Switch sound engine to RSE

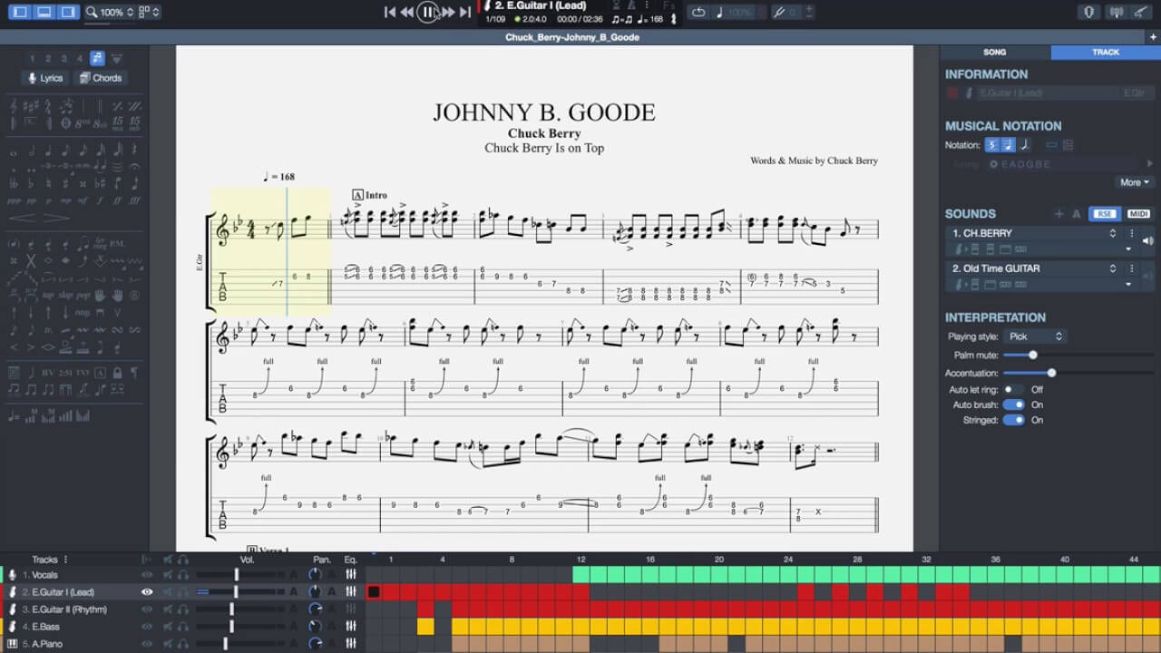pyautogui.click(x=1104, y=214)
